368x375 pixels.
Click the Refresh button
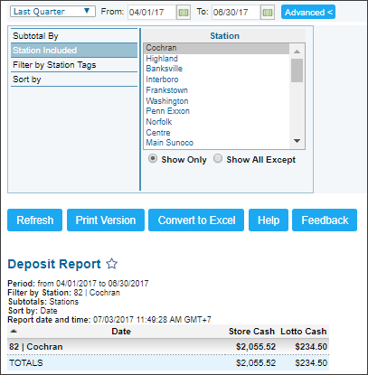pos(35,220)
